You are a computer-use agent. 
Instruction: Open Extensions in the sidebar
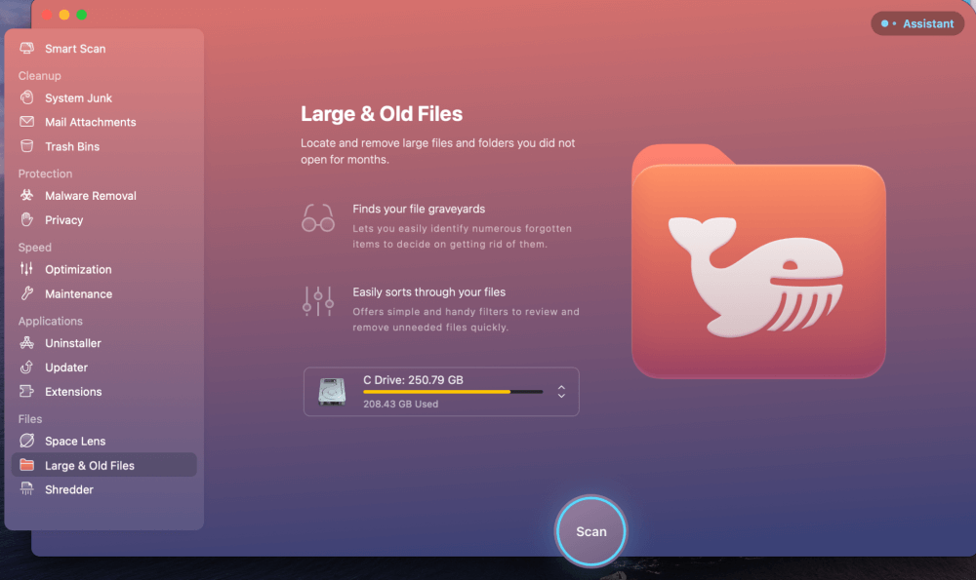tap(72, 392)
